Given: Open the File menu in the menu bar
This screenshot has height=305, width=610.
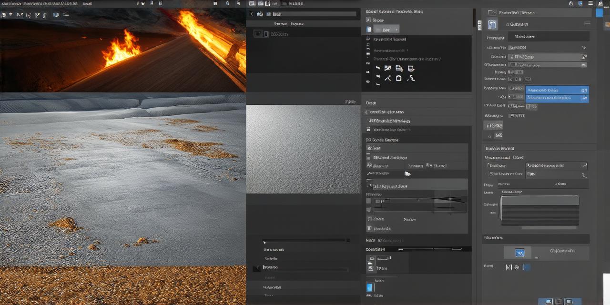Looking at the screenshot, I should tap(5, 2).
